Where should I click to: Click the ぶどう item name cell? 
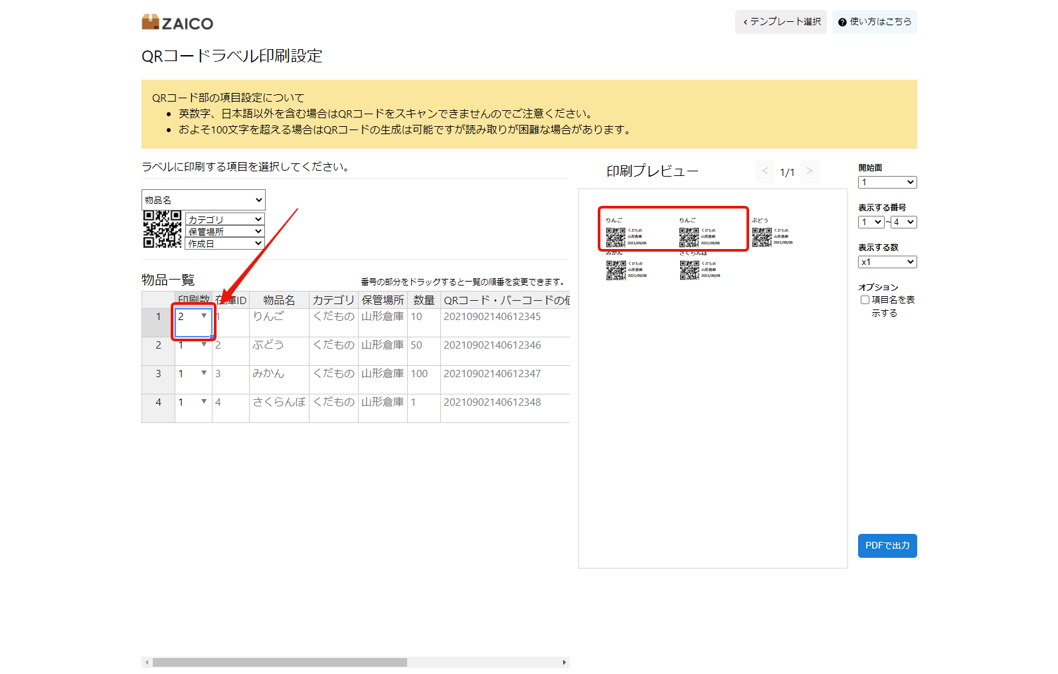(x=279, y=351)
